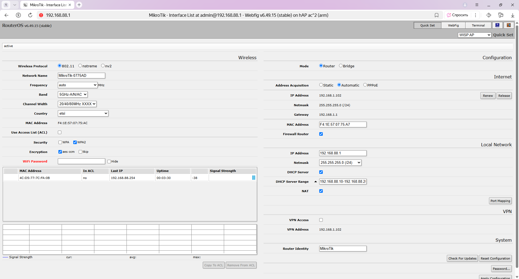Open the Yandex home button
This screenshot has height=279, width=519.
coord(18,15)
